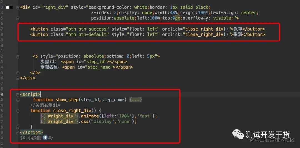Click the overflow-y: visible declaration

tap(207, 18)
